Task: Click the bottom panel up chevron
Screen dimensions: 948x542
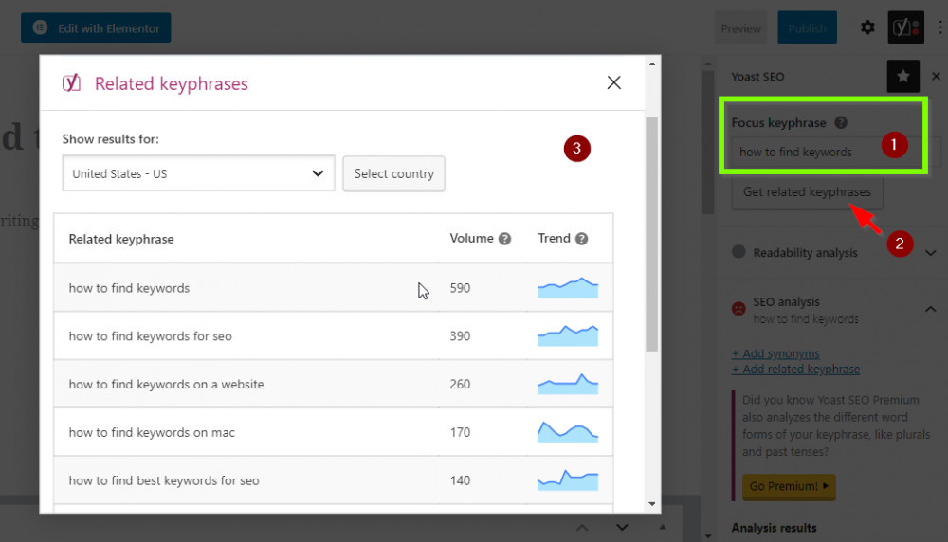Action: click(582, 528)
